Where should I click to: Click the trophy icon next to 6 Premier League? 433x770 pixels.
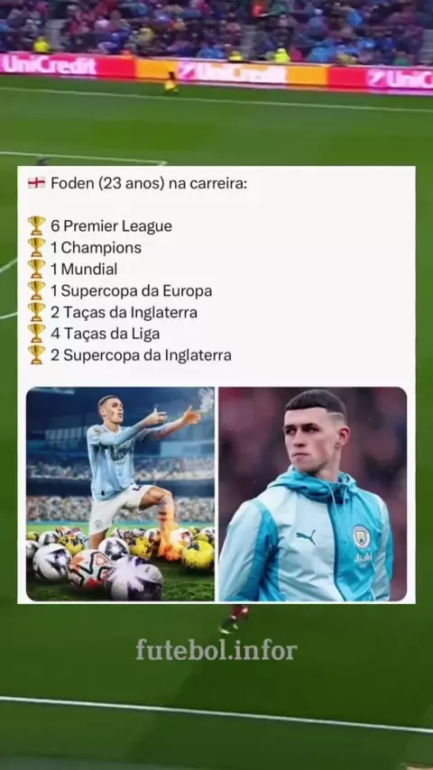point(36,226)
